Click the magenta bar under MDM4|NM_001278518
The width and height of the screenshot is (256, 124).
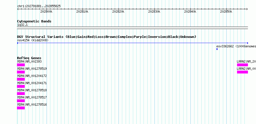21,94
